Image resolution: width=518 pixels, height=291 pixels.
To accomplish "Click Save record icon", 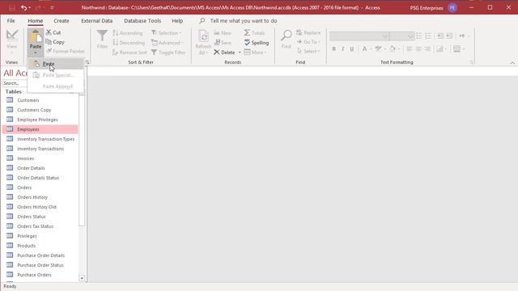I will click(x=217, y=42).
